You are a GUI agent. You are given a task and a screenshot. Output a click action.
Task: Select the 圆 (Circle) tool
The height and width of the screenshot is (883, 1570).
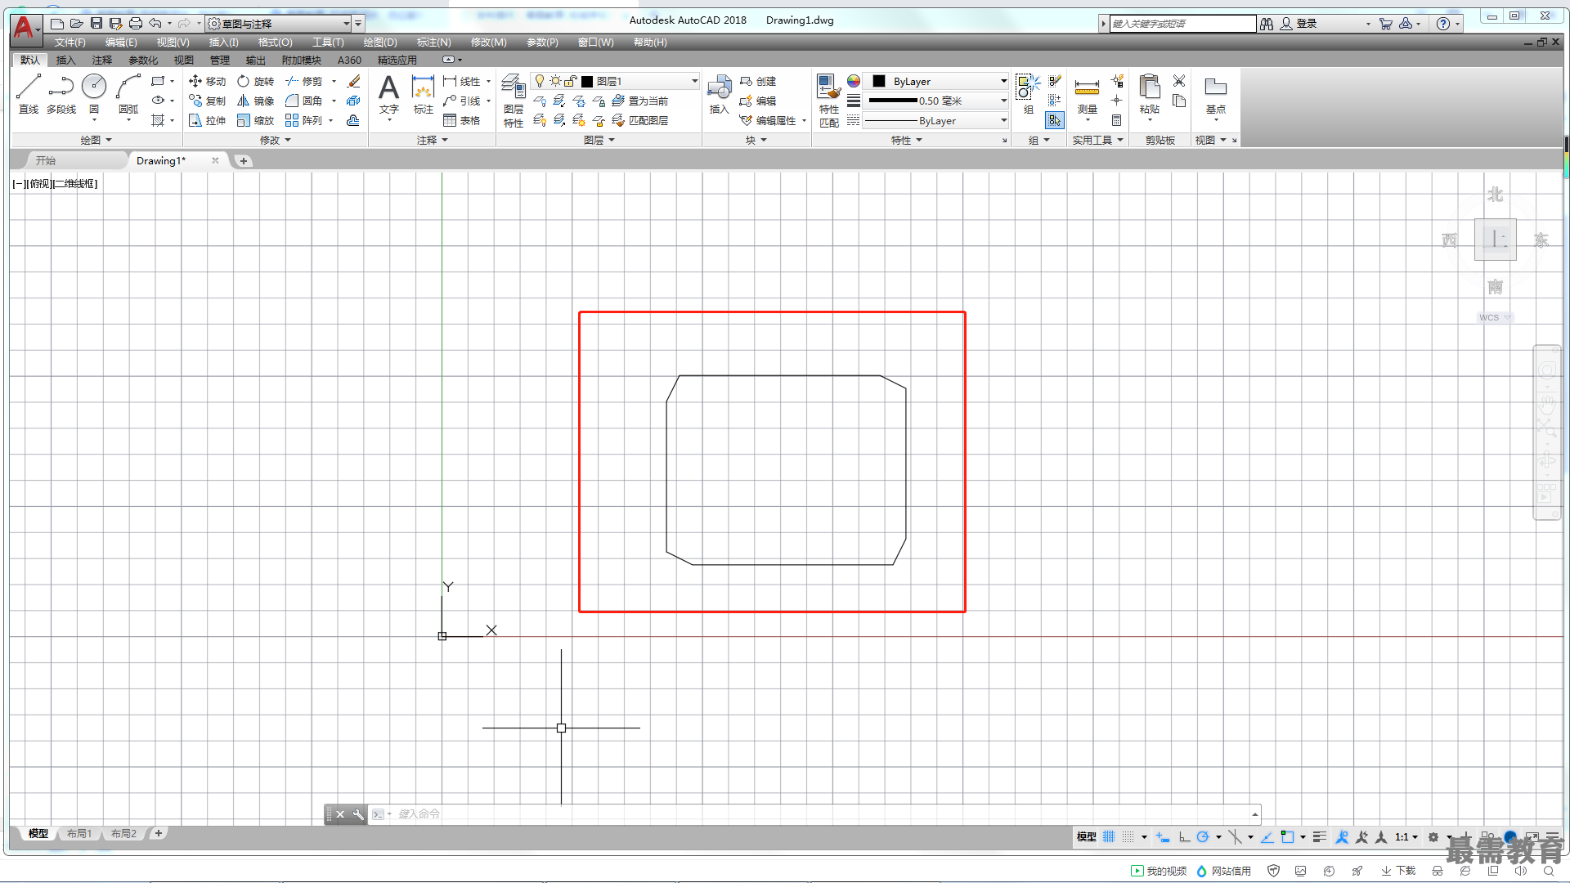94,93
